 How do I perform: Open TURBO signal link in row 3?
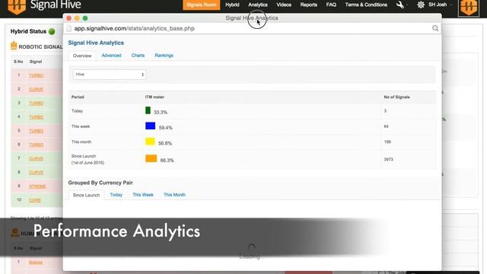pos(36,104)
